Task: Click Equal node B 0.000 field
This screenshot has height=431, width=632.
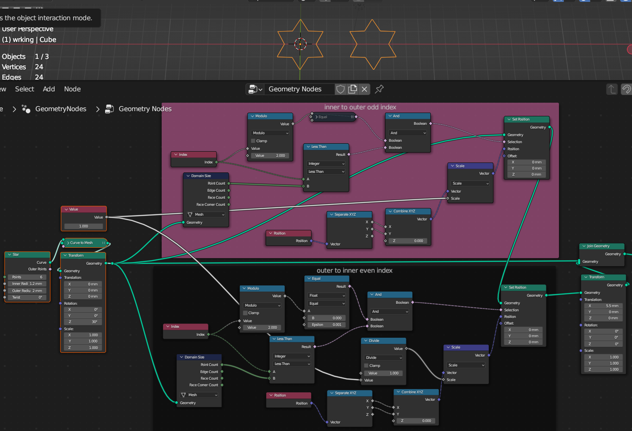Action: click(x=327, y=318)
